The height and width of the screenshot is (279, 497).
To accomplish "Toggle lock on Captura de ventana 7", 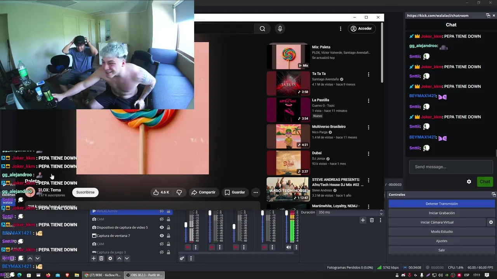I will click(169, 236).
